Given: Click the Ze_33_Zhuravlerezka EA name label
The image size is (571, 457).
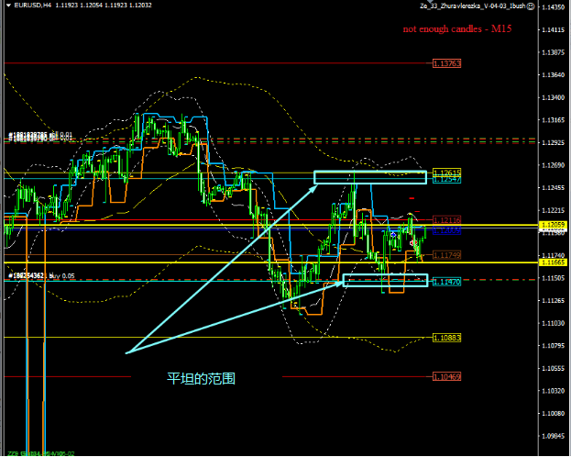Looking at the screenshot, I should (471, 6).
